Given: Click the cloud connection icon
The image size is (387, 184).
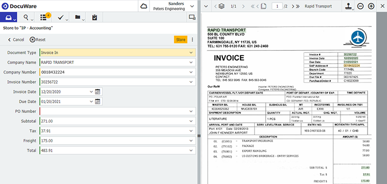Looking at the screenshot, I should point(143,6).
